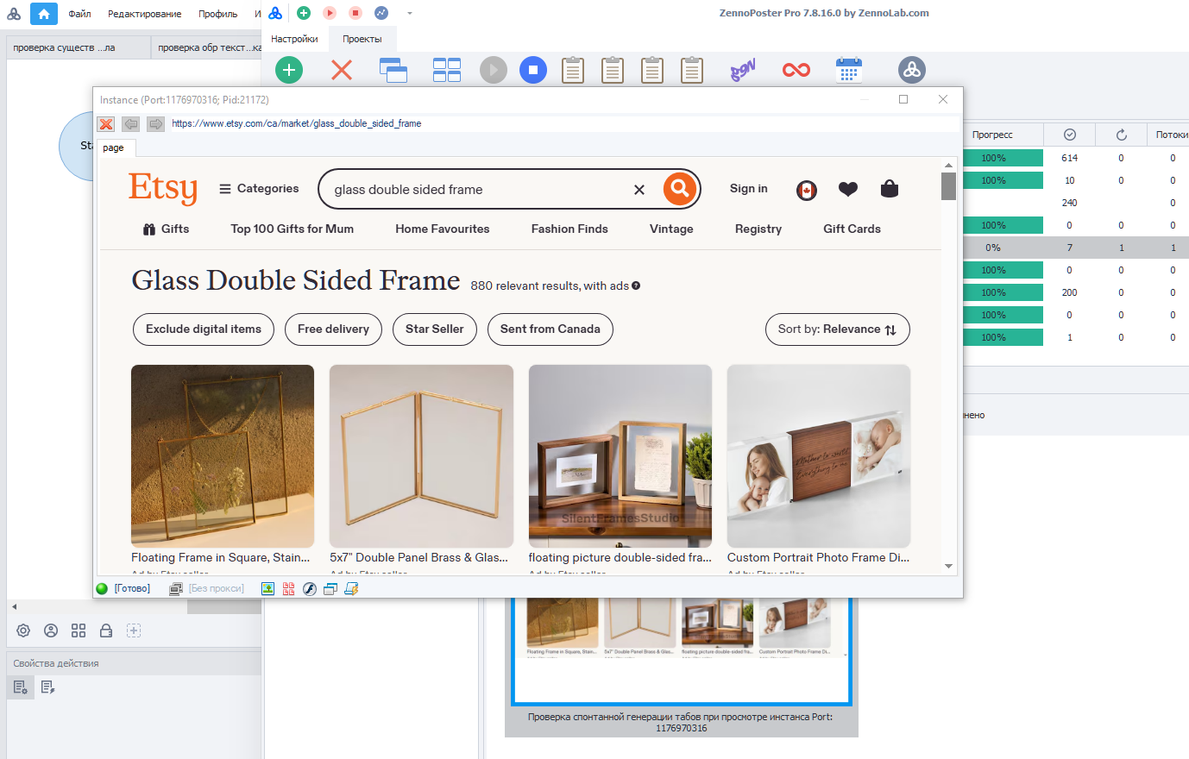Open the Etsy Gift Cards link
Image resolution: width=1189 pixels, height=759 pixels.
click(852, 229)
